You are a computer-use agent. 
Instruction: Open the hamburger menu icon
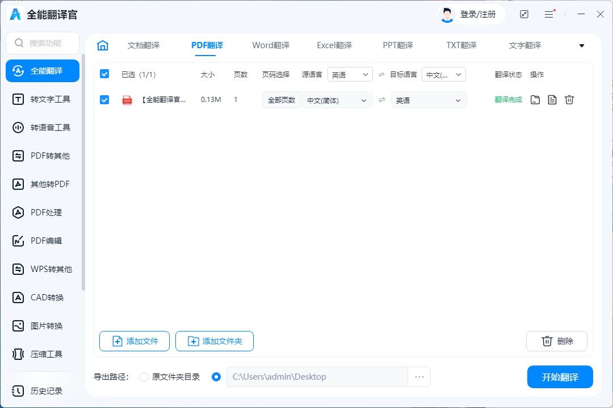pyautogui.click(x=549, y=14)
